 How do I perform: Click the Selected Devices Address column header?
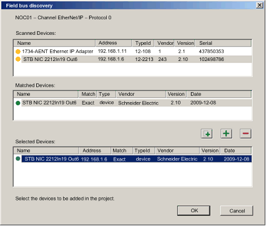pos(95,151)
